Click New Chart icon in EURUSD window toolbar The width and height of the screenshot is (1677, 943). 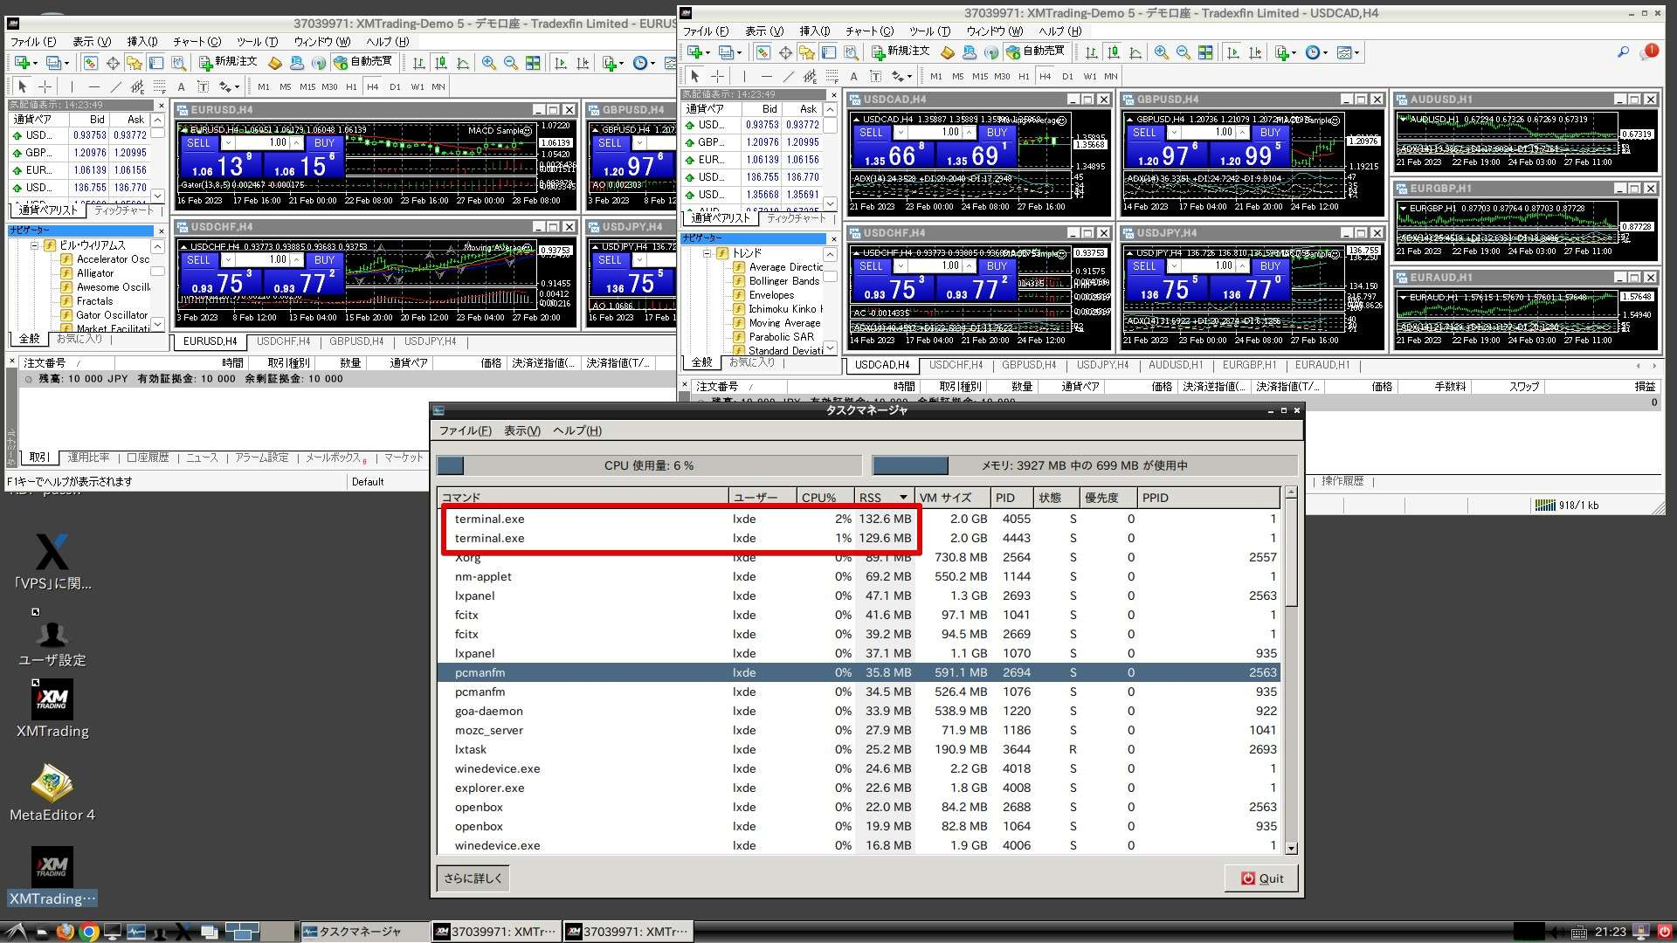point(22,63)
